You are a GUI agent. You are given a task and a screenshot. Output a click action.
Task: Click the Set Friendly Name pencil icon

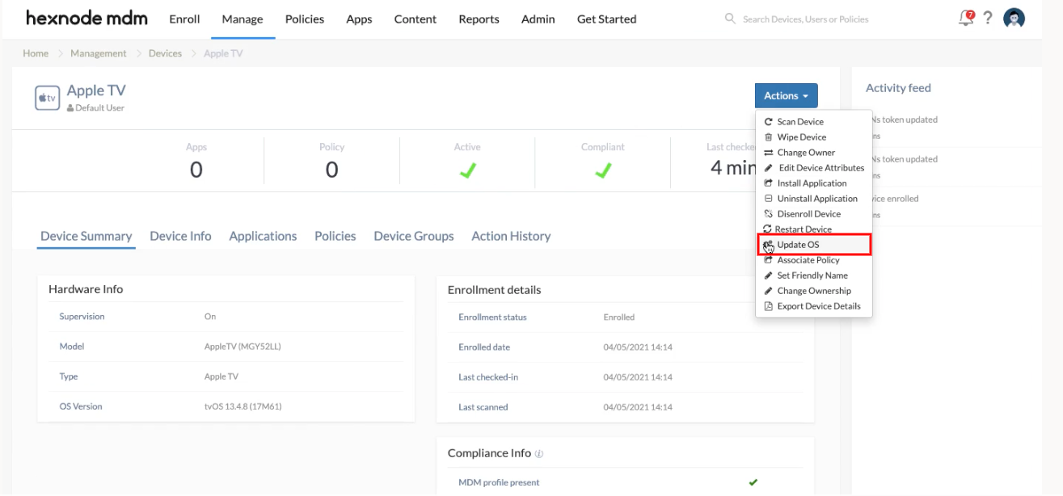[x=769, y=275]
